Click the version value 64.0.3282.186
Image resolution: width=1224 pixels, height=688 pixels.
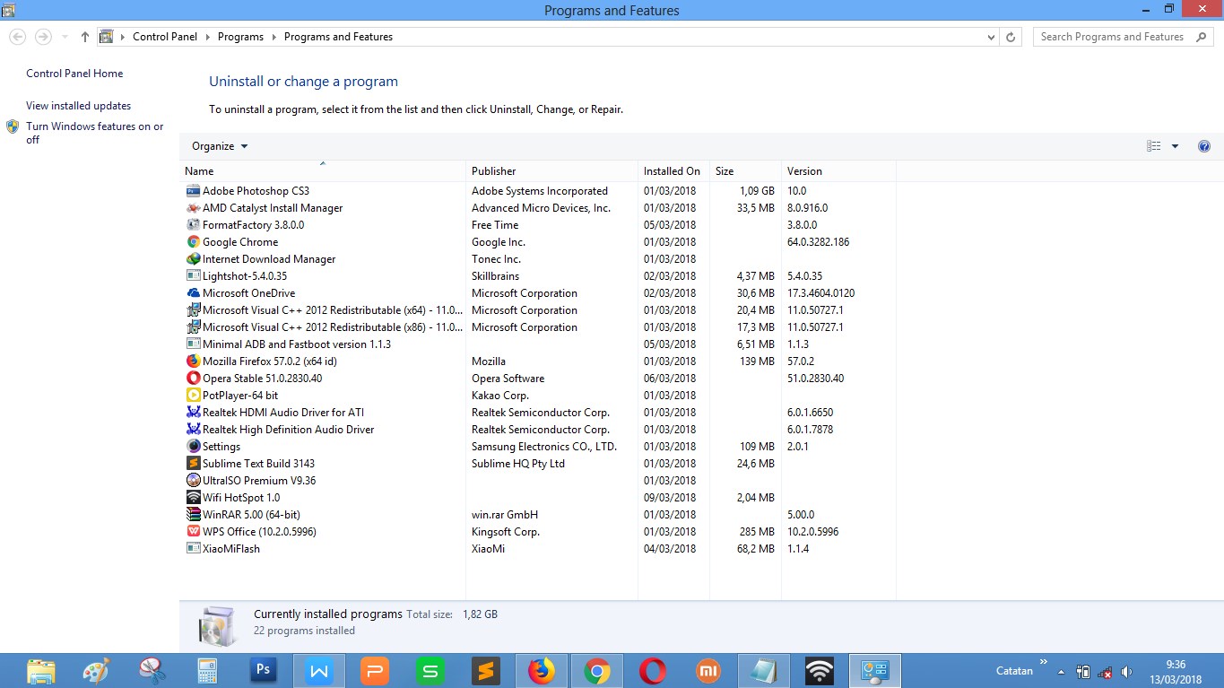818,242
